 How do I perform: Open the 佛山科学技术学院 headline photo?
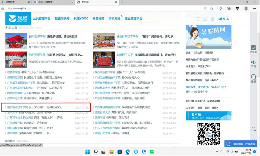tap(104, 41)
